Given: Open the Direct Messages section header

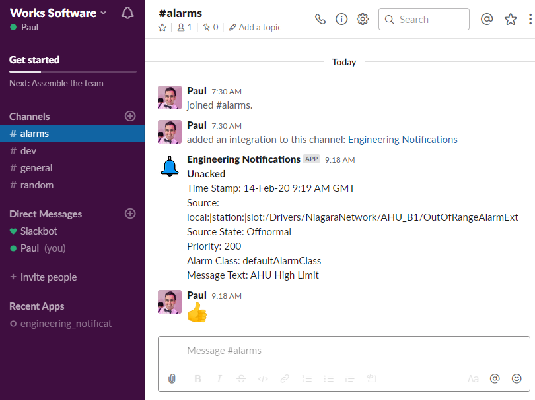Looking at the screenshot, I should coord(46,214).
